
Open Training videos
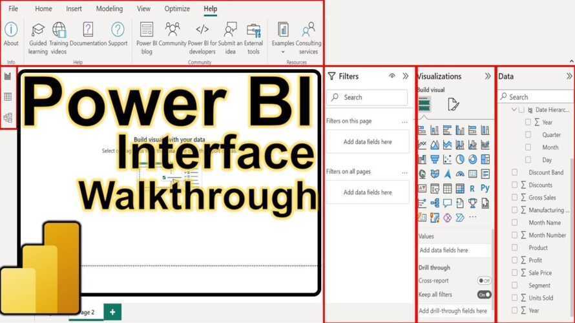point(59,39)
